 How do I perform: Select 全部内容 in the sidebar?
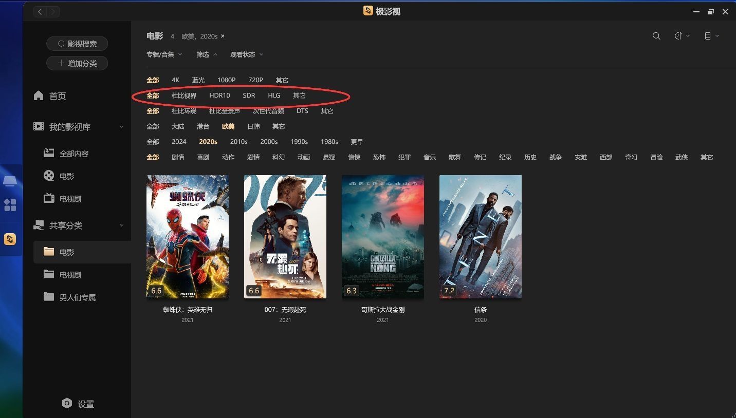tap(73, 154)
